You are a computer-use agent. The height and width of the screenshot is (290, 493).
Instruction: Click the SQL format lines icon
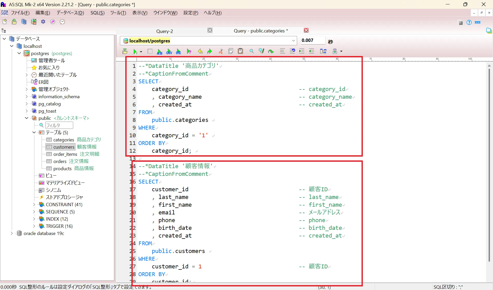coord(282,51)
